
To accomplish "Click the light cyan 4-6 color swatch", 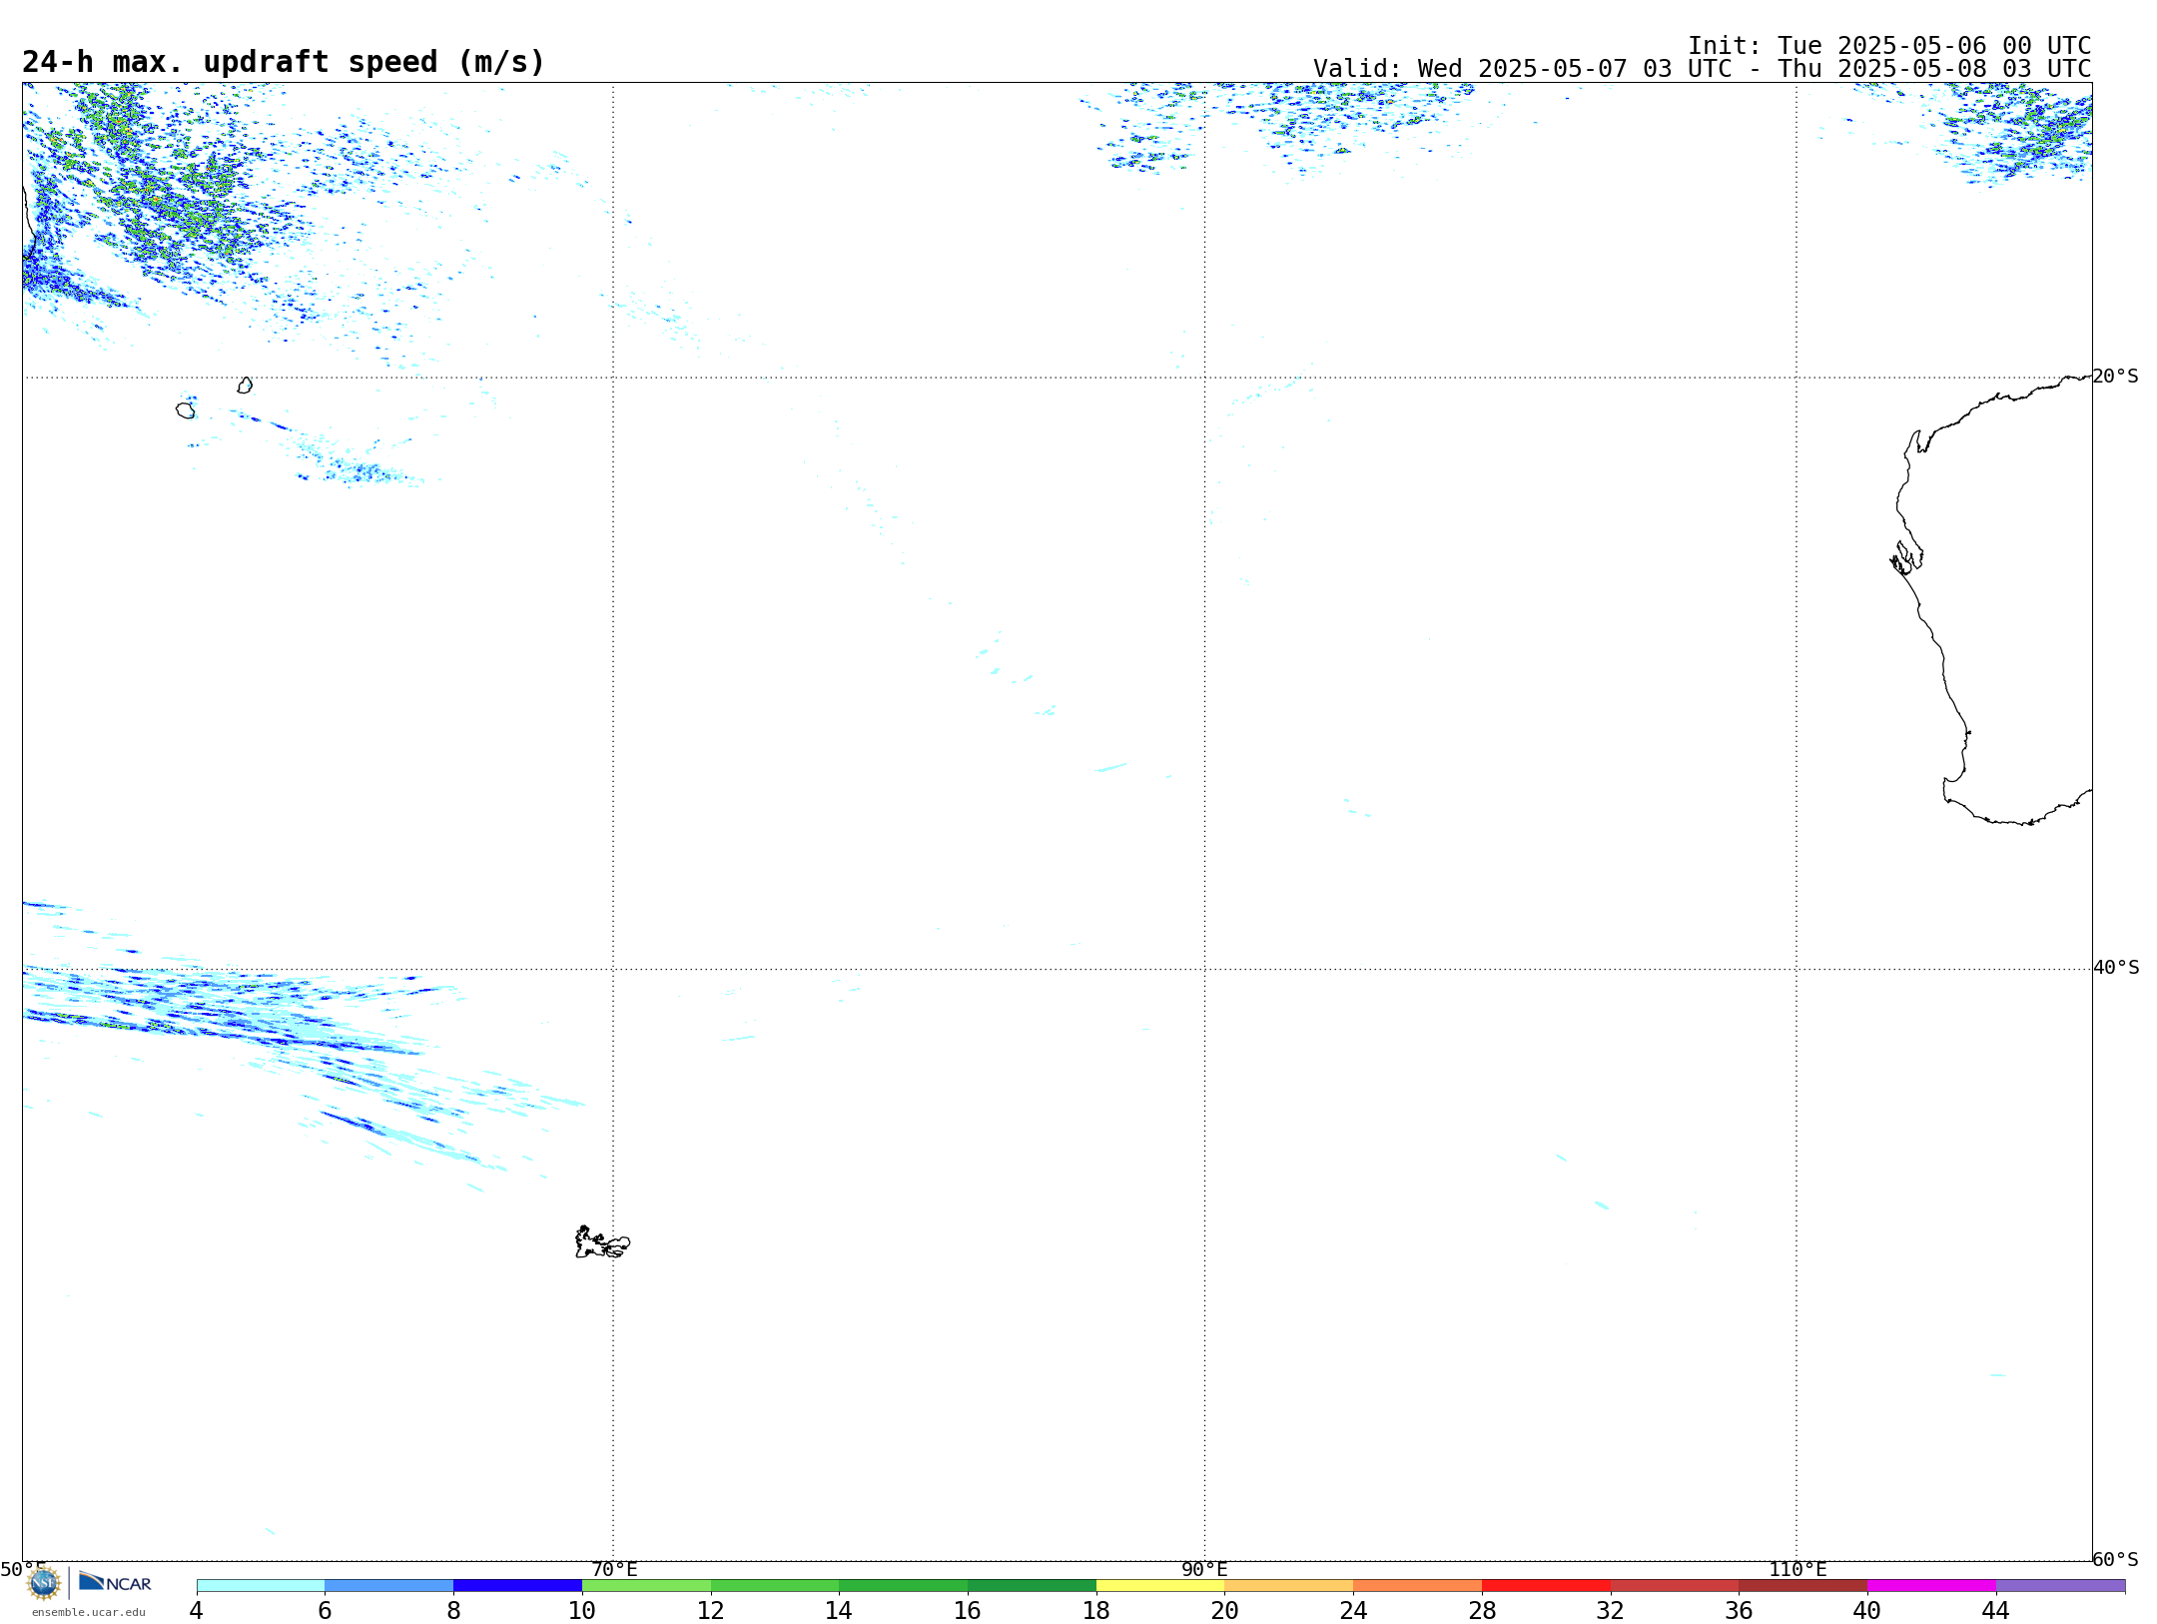I will (x=261, y=1586).
